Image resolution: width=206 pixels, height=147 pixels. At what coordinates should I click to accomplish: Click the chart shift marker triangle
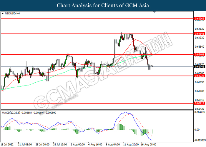tap(154, 12)
